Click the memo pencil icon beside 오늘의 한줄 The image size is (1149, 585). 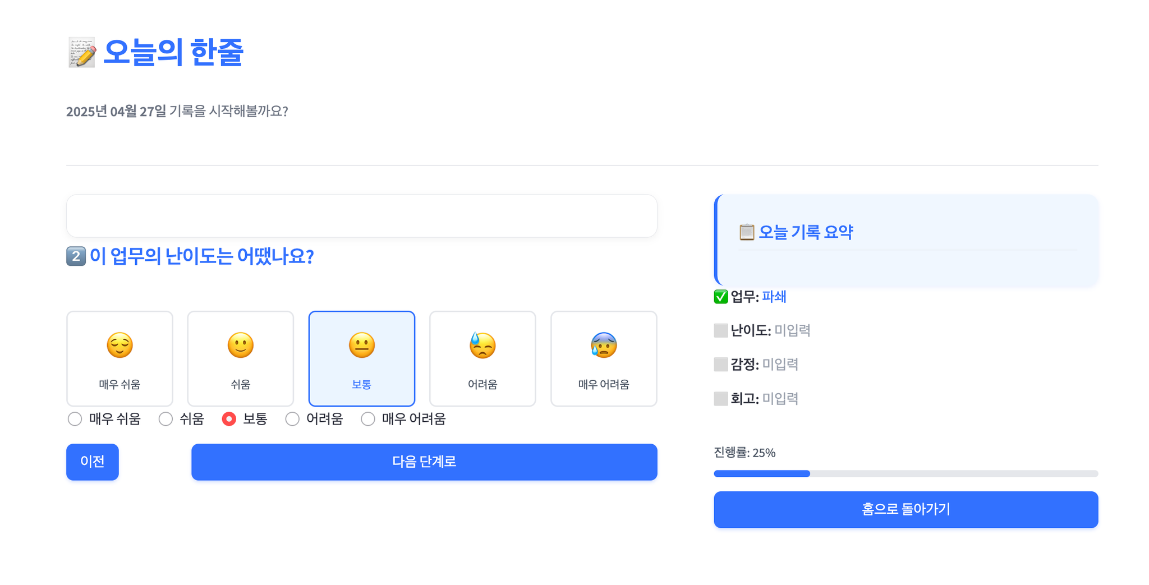82,53
